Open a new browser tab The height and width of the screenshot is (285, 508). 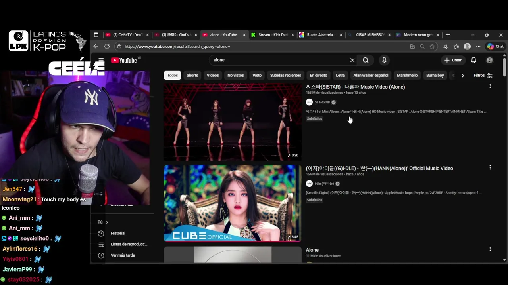[x=448, y=35]
